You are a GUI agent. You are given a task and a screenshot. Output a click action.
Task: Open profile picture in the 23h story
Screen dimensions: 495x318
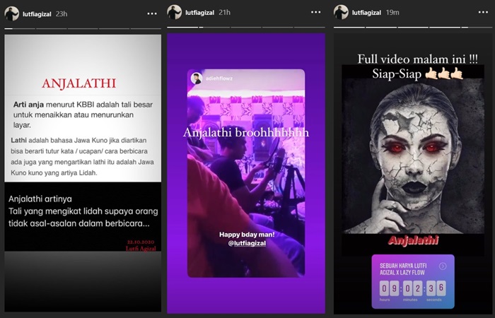pyautogui.click(x=12, y=14)
